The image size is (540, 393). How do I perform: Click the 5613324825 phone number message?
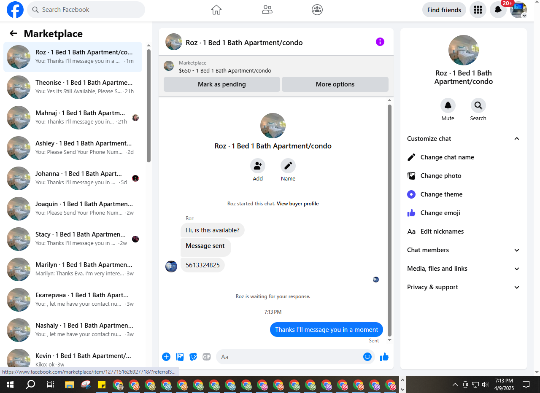tap(202, 265)
